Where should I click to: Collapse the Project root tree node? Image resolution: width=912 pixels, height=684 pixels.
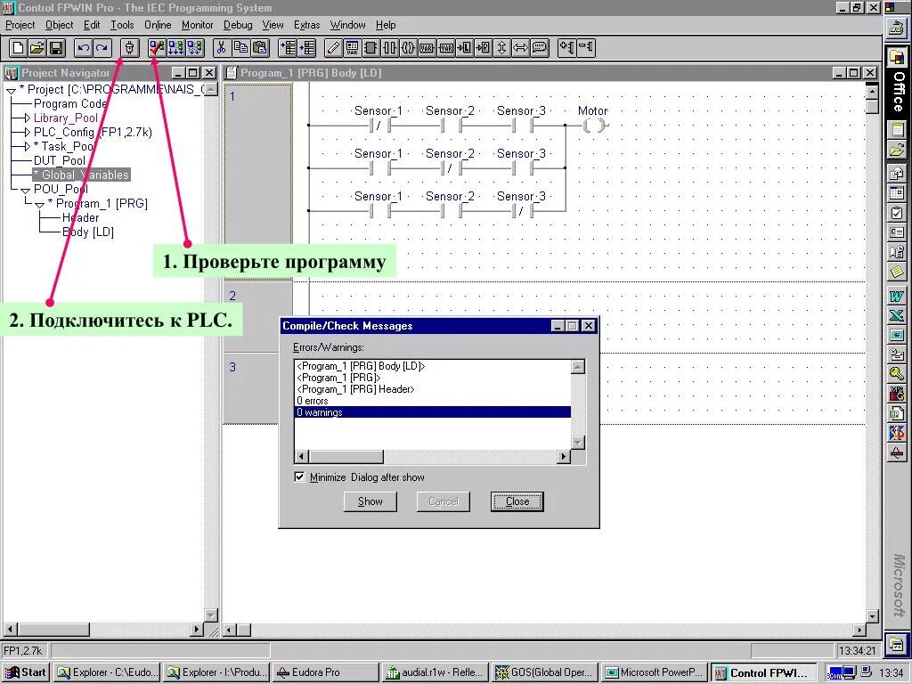(11, 91)
